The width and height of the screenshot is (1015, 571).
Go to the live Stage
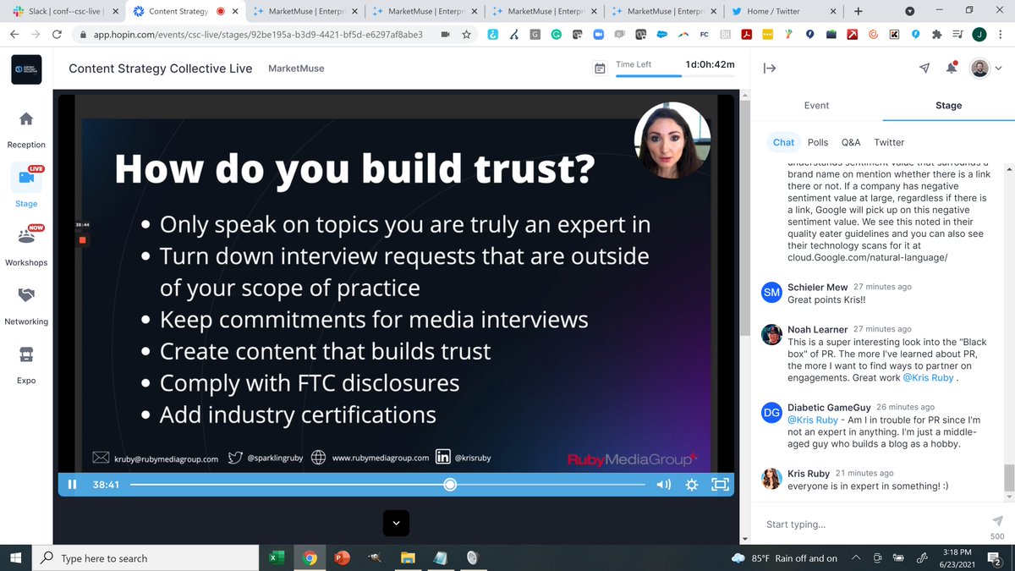tap(26, 187)
